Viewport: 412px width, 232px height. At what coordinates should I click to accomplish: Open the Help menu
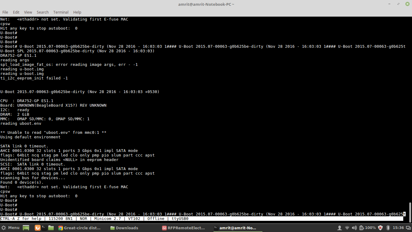[x=77, y=12]
